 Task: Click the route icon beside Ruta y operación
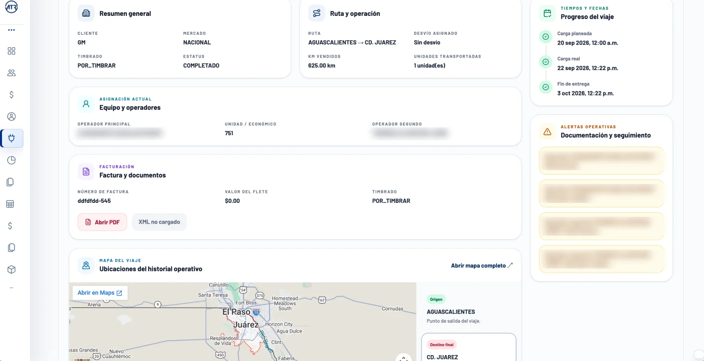317,13
